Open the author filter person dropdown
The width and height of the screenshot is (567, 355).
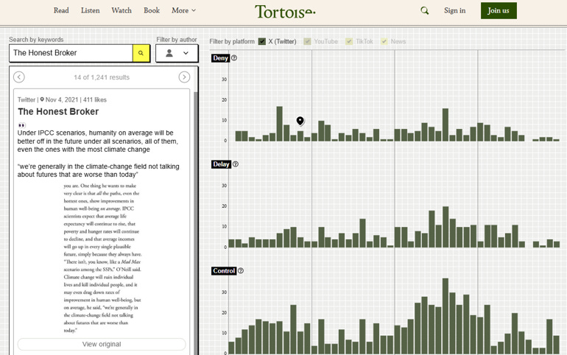[177, 53]
